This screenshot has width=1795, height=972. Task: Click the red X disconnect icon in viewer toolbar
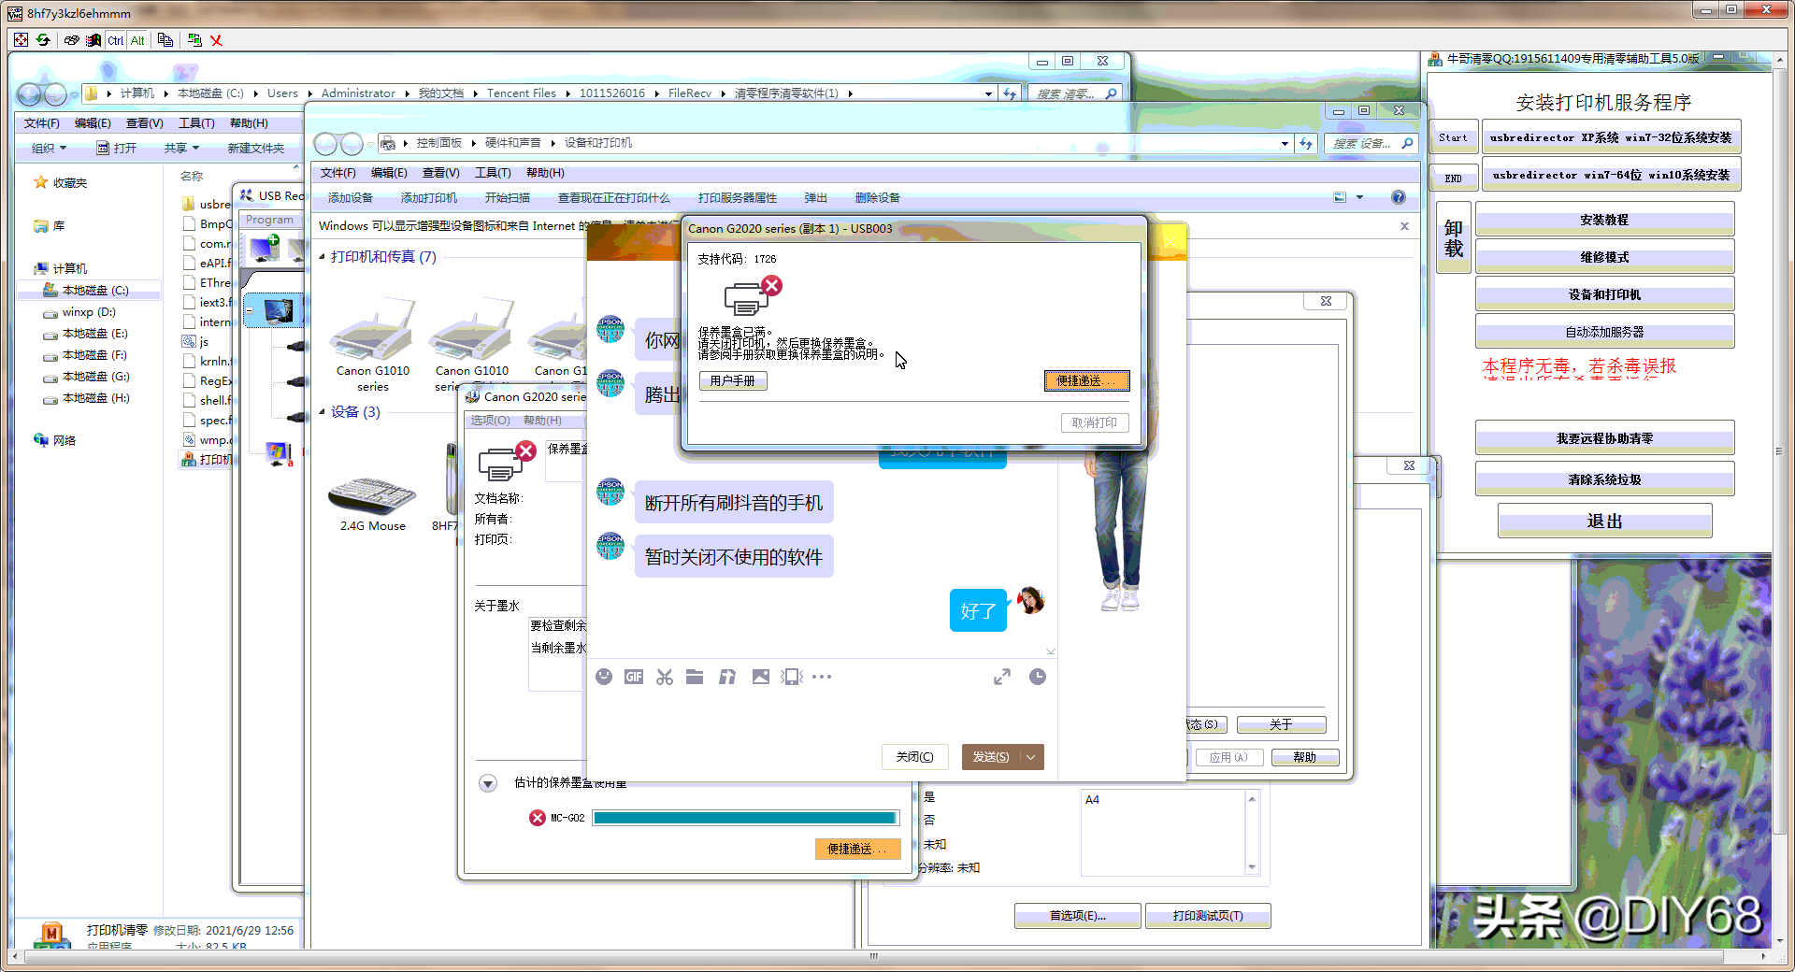coord(216,40)
